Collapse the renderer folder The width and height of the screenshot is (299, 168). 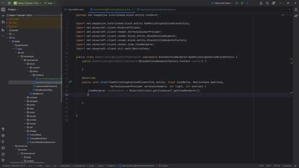(31, 75)
